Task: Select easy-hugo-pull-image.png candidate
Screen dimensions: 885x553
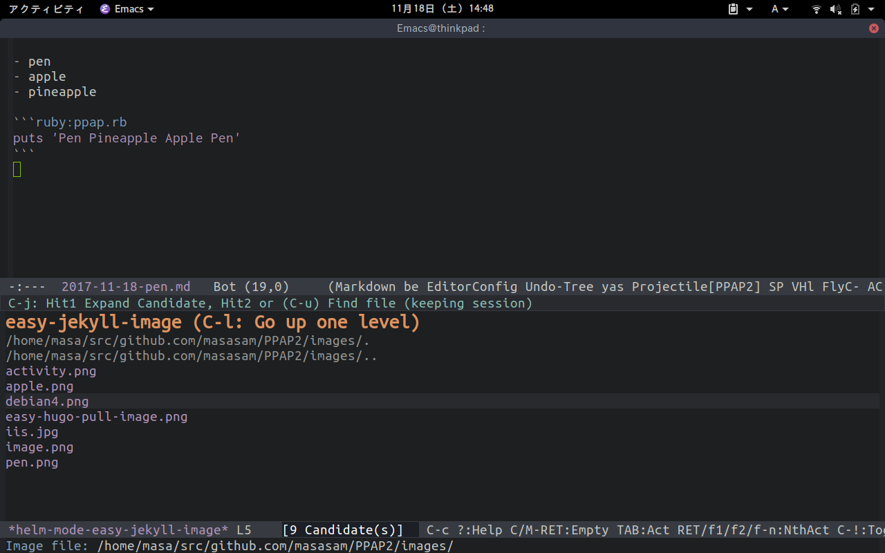Action: tap(97, 417)
